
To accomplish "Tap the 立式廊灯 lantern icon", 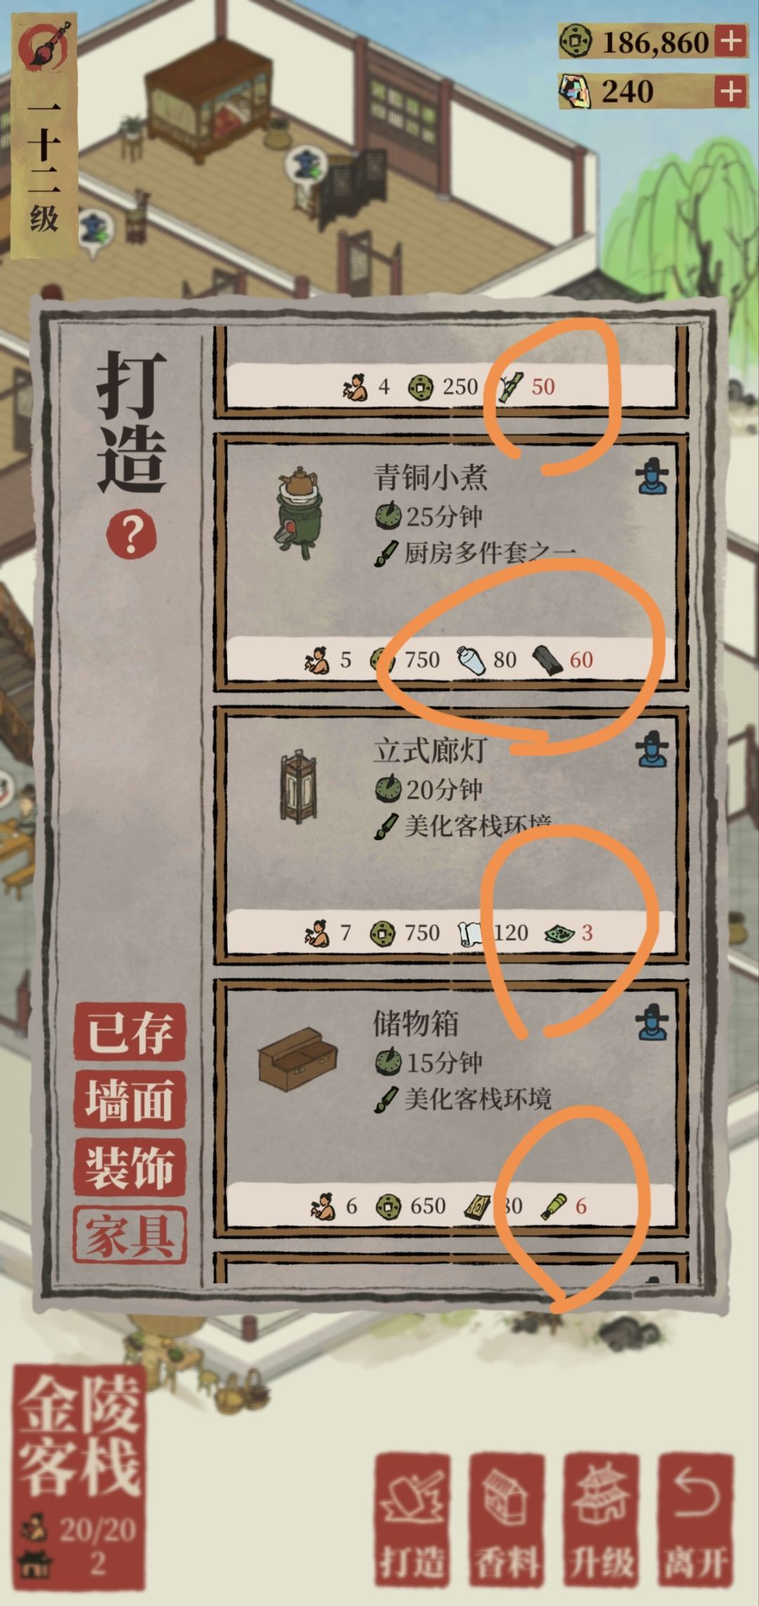I will pos(299,786).
